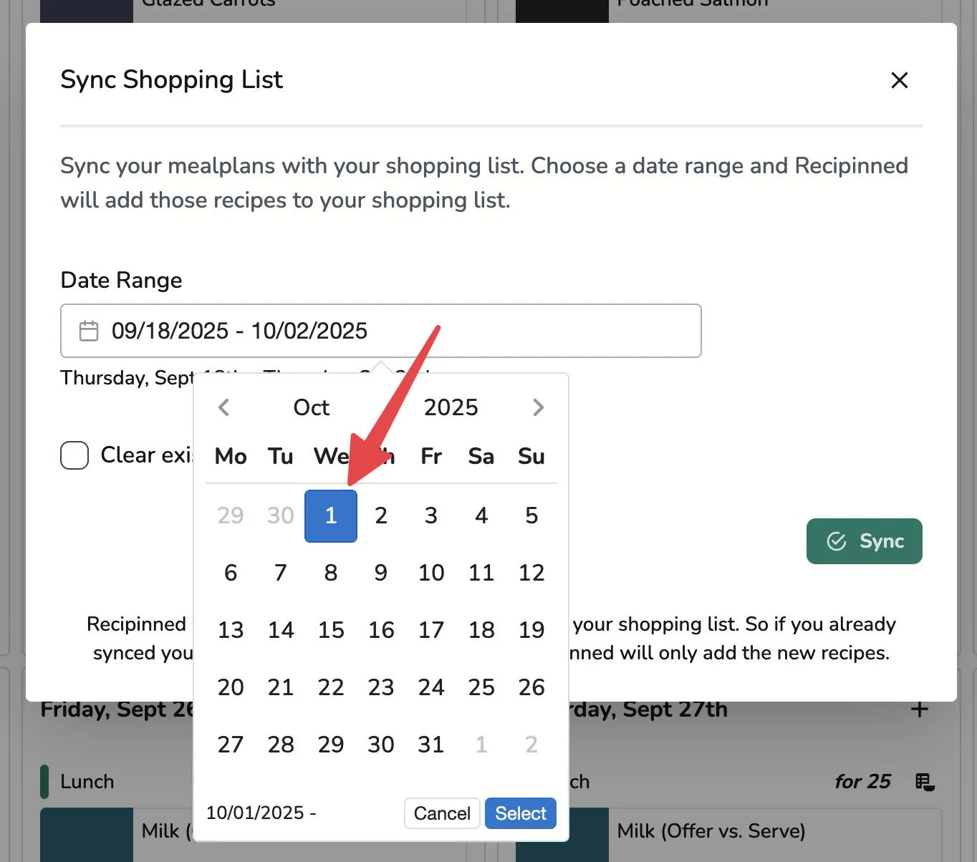Image resolution: width=977 pixels, height=862 pixels.
Task: Pick October 15 in the calendar
Action: 331,630
